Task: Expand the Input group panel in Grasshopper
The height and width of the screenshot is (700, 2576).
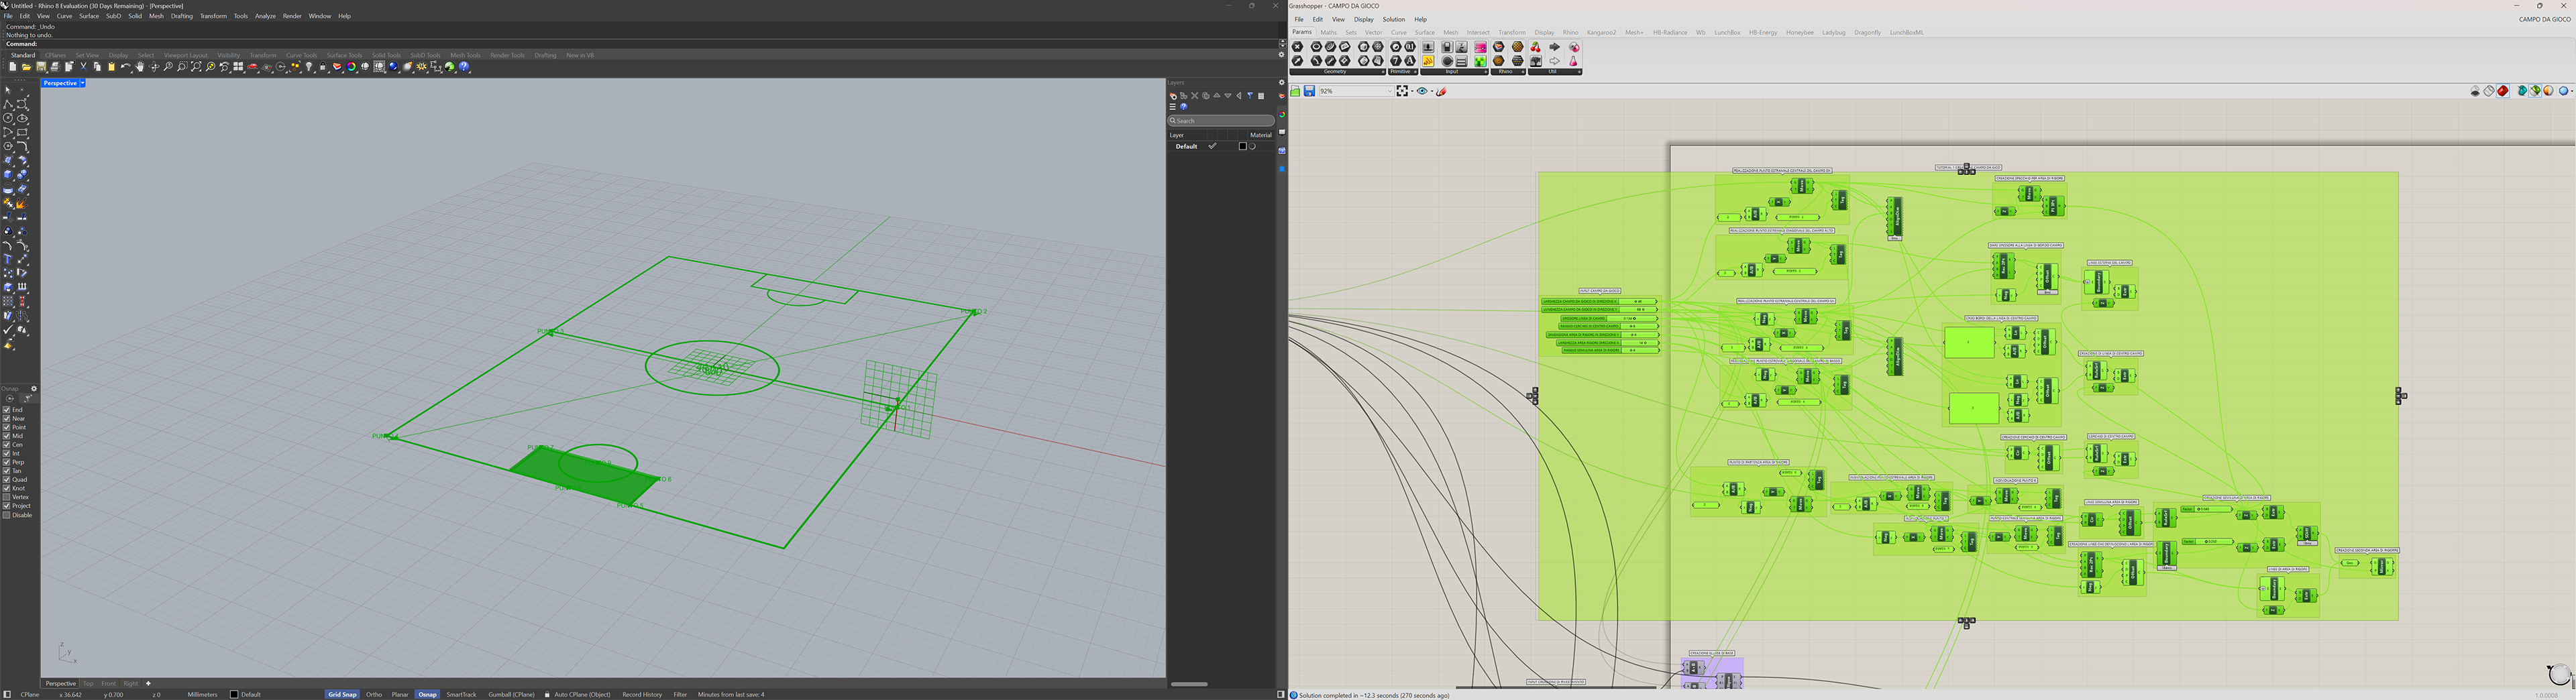Action: (1485, 72)
